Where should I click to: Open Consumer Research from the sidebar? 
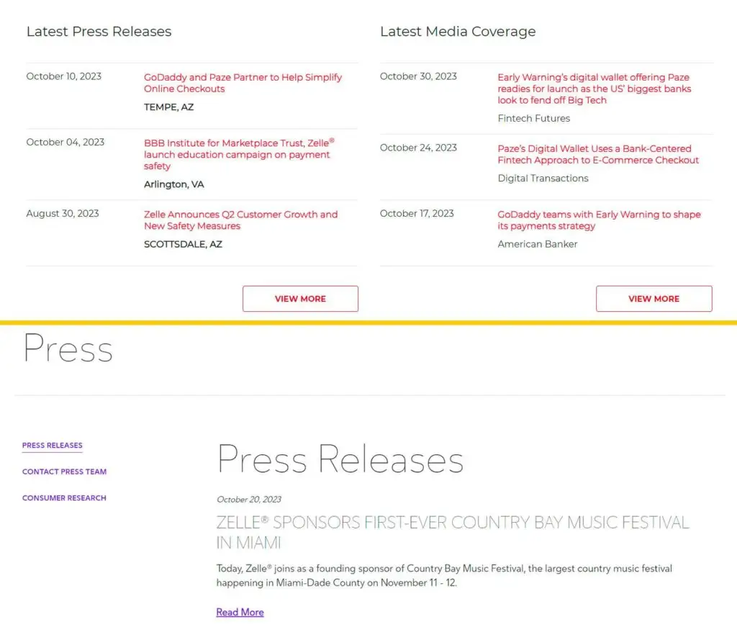tap(64, 498)
